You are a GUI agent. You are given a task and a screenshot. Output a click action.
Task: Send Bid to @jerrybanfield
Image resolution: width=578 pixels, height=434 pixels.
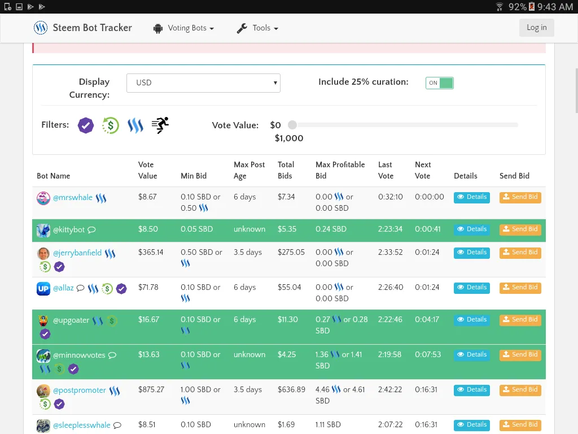click(x=520, y=253)
